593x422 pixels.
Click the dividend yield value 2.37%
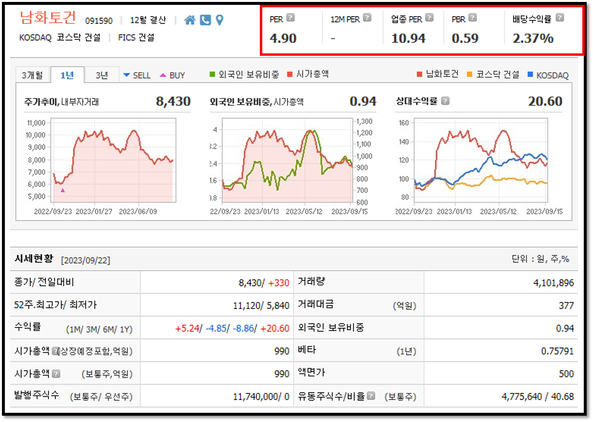coord(533,38)
